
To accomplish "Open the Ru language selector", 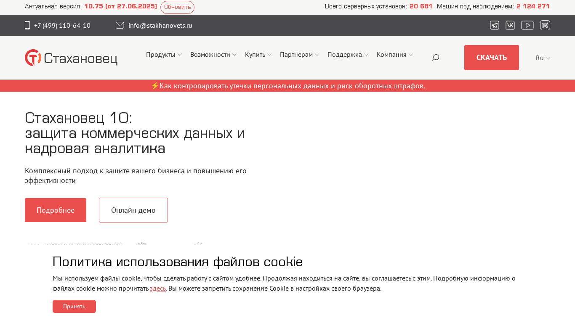I will (x=543, y=58).
